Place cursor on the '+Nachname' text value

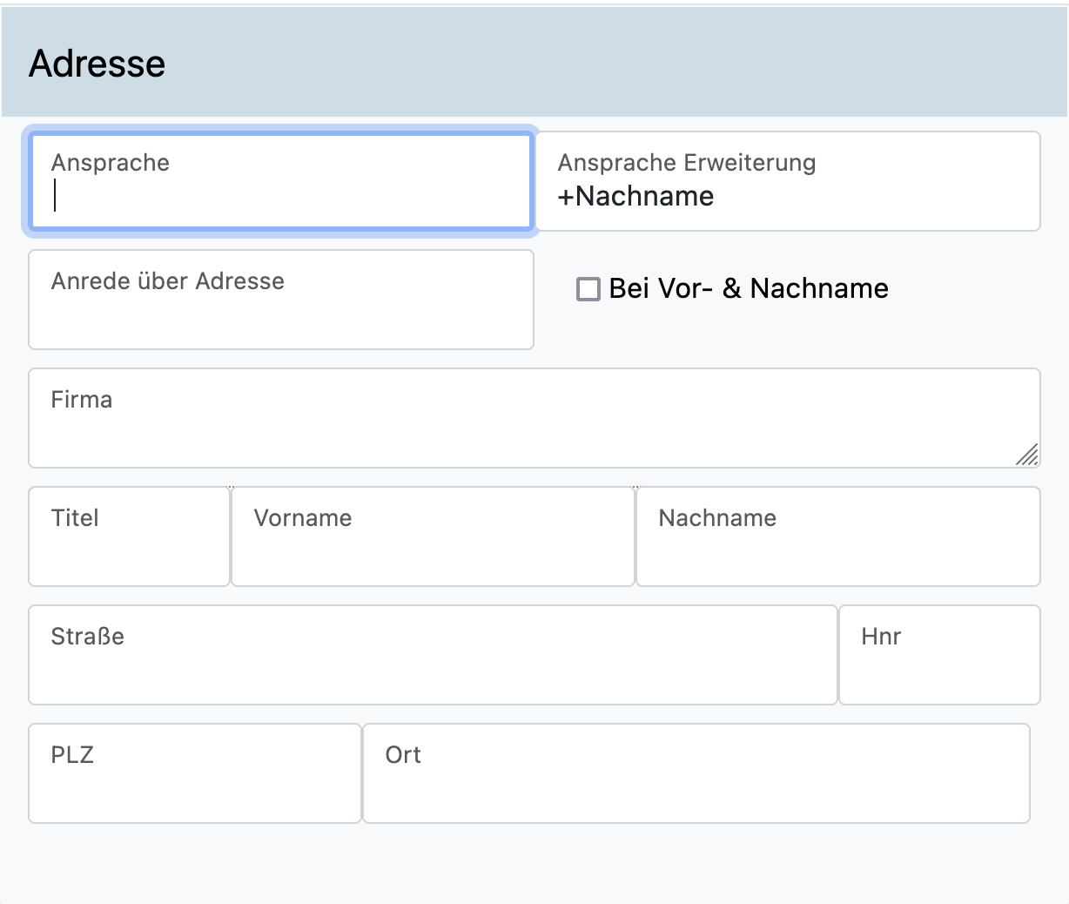click(635, 197)
